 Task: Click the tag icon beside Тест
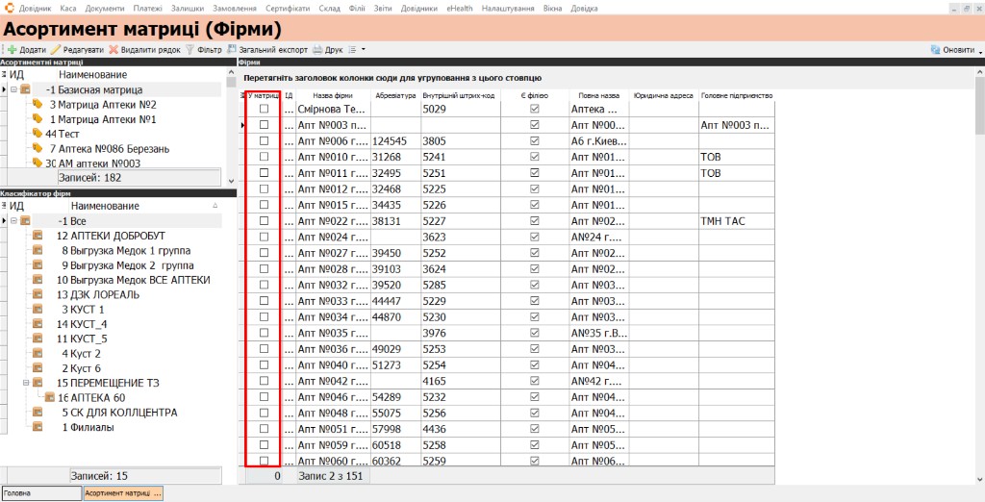point(38,134)
